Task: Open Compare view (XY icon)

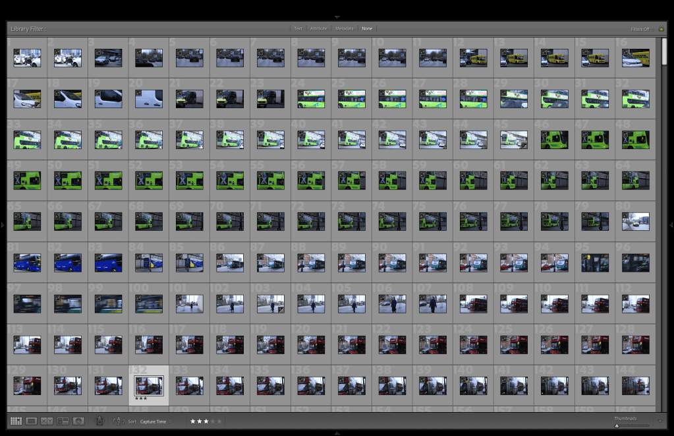Action: pos(47,421)
